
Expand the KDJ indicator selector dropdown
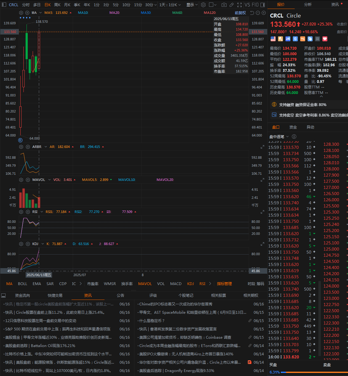43,244
